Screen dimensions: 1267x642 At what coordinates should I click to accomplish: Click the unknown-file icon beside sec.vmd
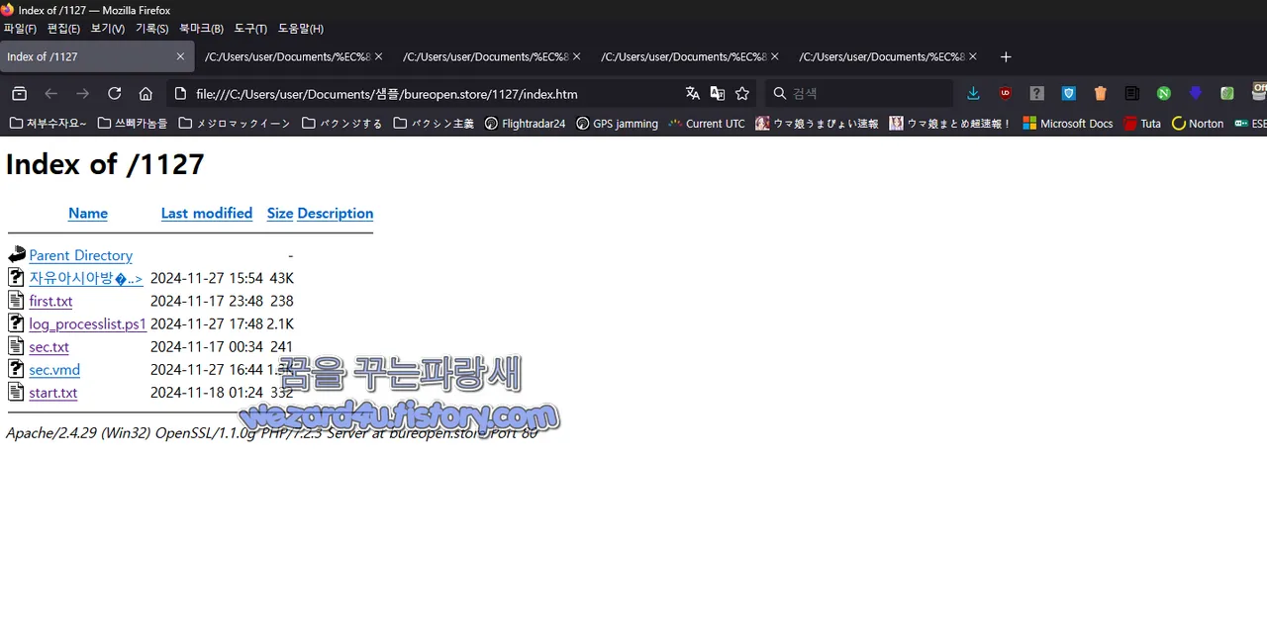[x=16, y=370]
